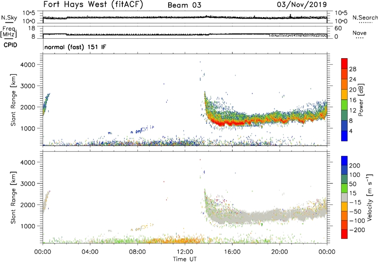Click the 'N.Sky' legend label
This screenshot has width=378, height=262.
tap(9, 17)
